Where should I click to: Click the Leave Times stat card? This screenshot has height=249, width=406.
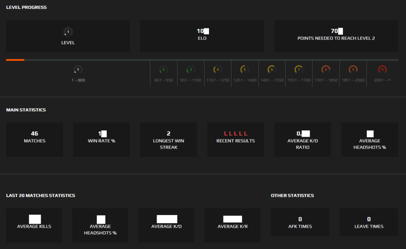pos(368,222)
